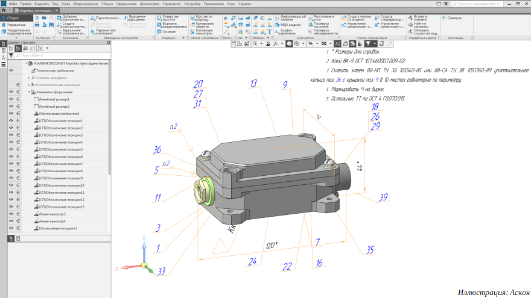
Task: Click the Отверстие простое tool icon
Action: 159,19
